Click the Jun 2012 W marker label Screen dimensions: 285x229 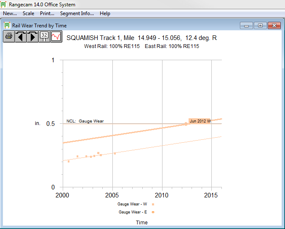200,121
